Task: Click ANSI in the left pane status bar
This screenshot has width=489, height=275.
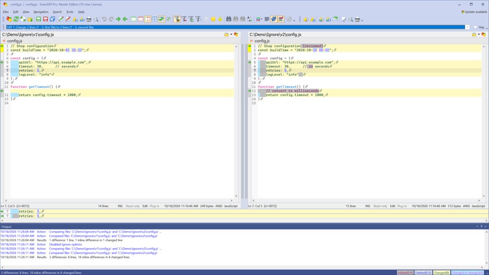Action: pyautogui.click(x=219, y=206)
